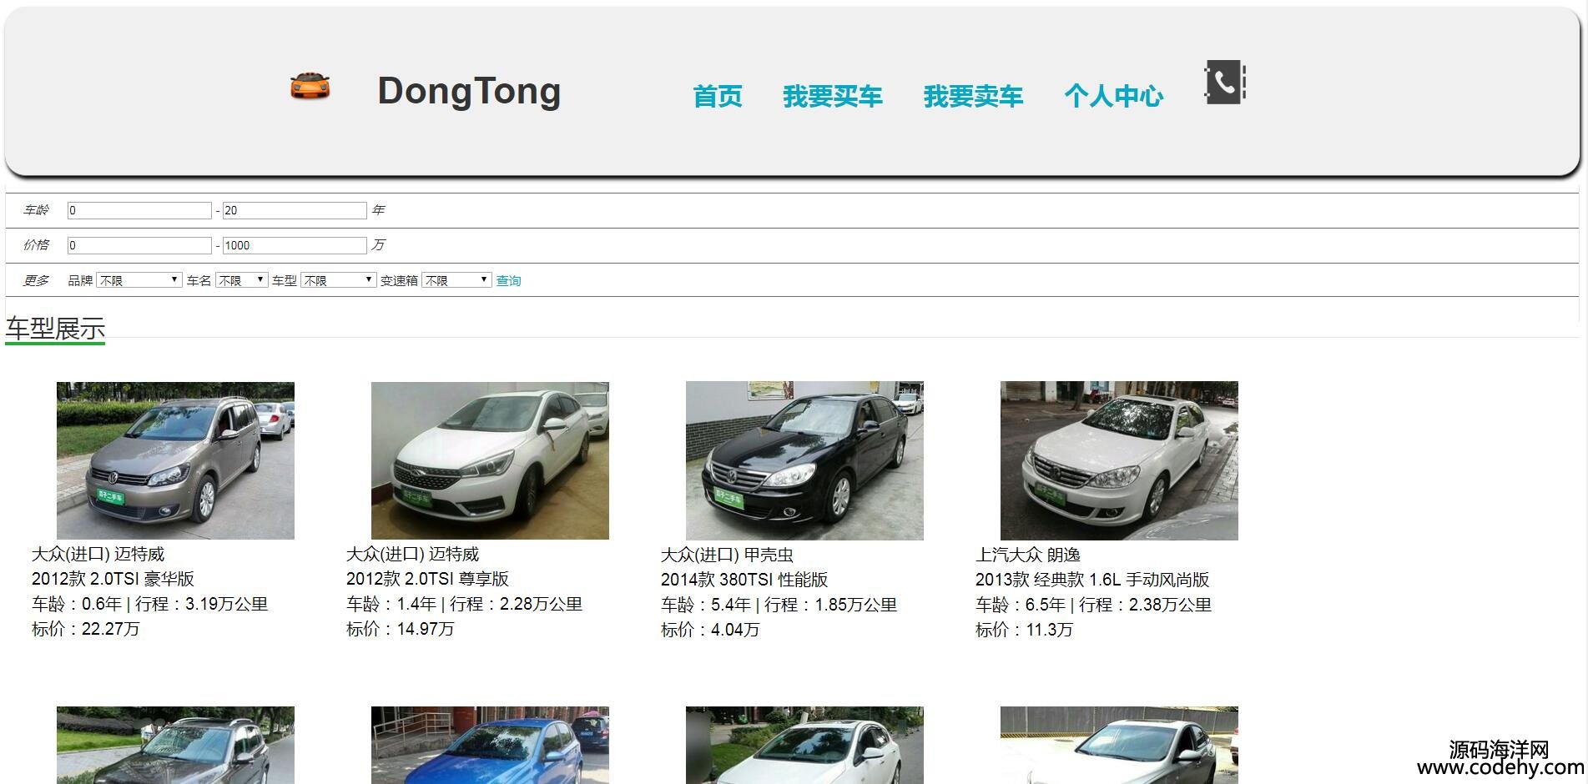Click the 车龄 minimum input showing 0
This screenshot has height=784, width=1588.
point(139,210)
